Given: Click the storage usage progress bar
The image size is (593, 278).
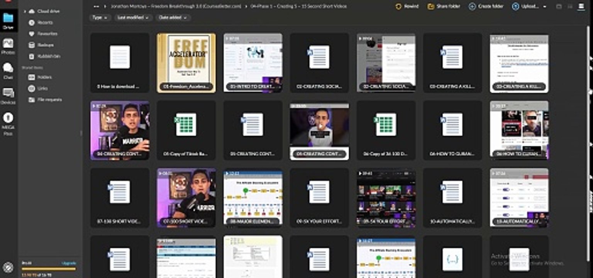Looking at the screenshot, I should (x=49, y=269).
